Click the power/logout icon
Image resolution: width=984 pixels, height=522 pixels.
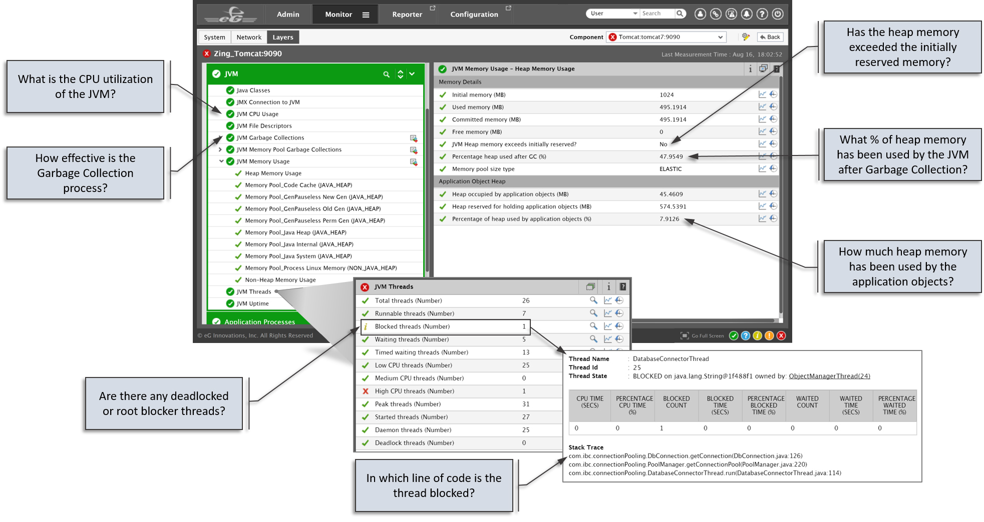tap(778, 14)
